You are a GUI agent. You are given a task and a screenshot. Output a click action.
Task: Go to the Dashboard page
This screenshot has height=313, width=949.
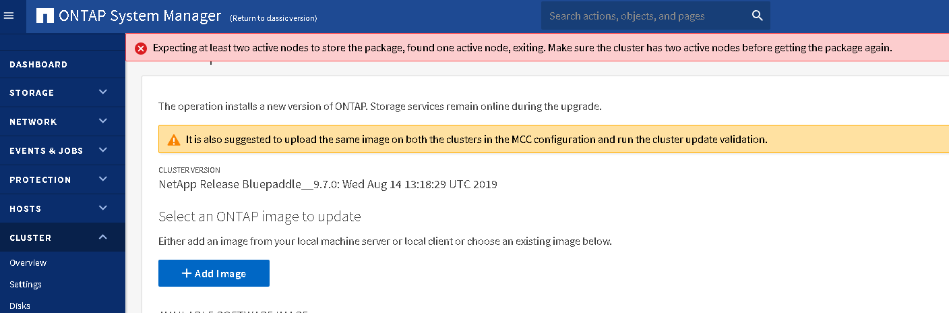pyautogui.click(x=38, y=65)
